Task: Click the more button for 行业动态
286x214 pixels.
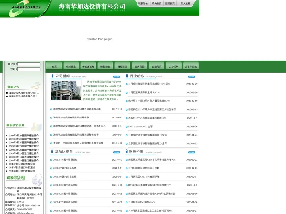Action: coord(191,76)
